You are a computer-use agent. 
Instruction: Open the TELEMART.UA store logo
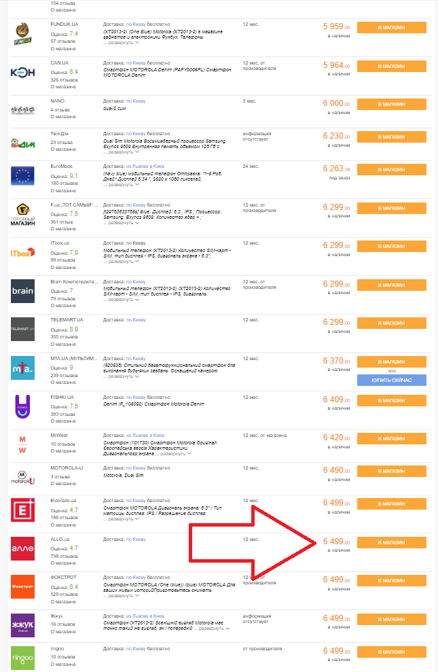(x=22, y=329)
